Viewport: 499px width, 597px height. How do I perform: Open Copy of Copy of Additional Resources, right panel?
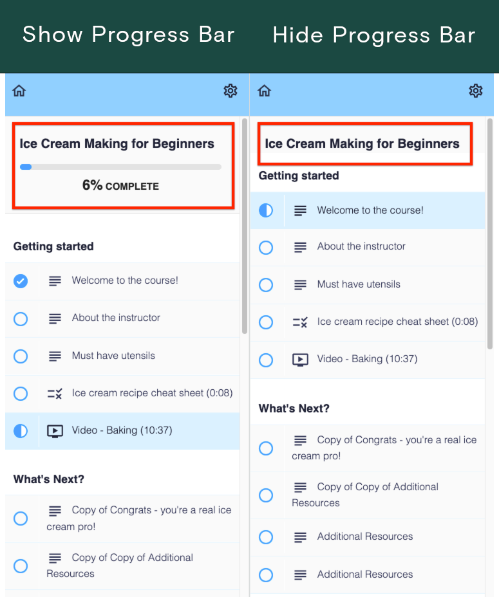pos(368,495)
